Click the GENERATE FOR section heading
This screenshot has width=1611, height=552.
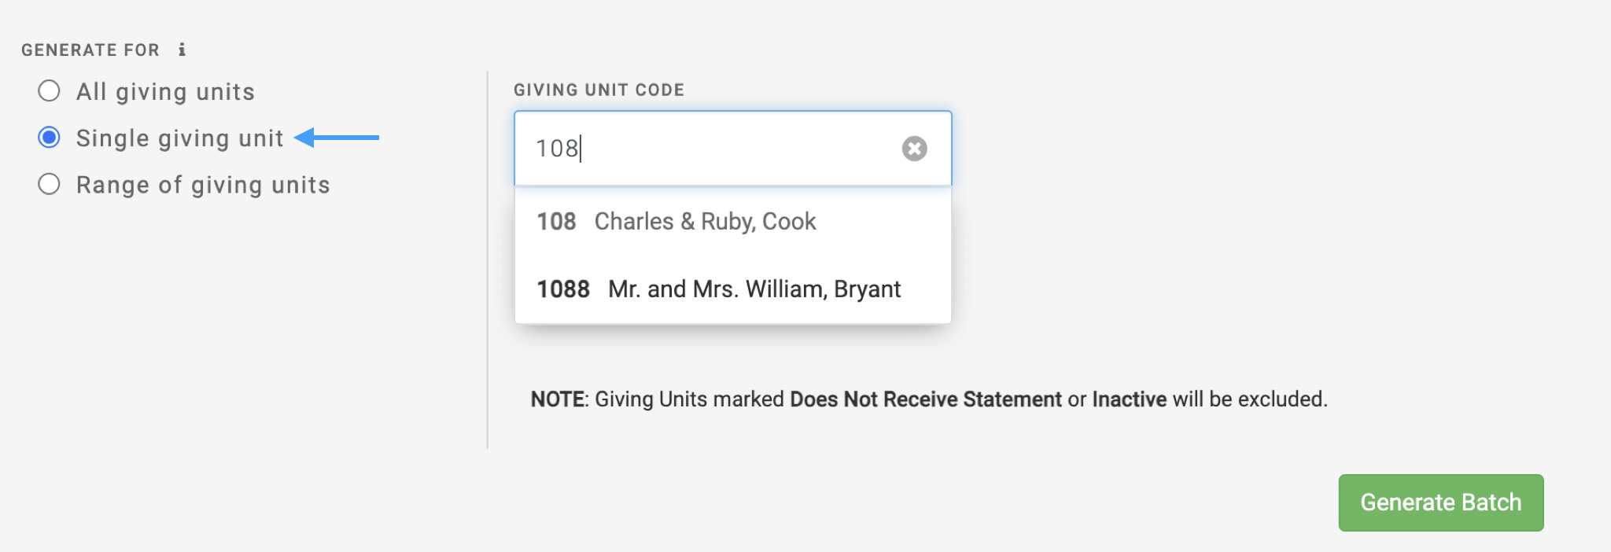(90, 50)
